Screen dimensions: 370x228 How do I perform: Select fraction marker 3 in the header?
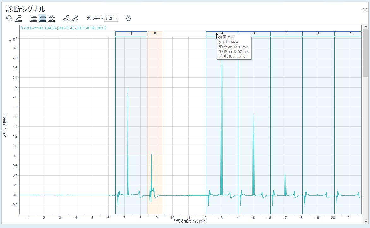(x=318, y=34)
